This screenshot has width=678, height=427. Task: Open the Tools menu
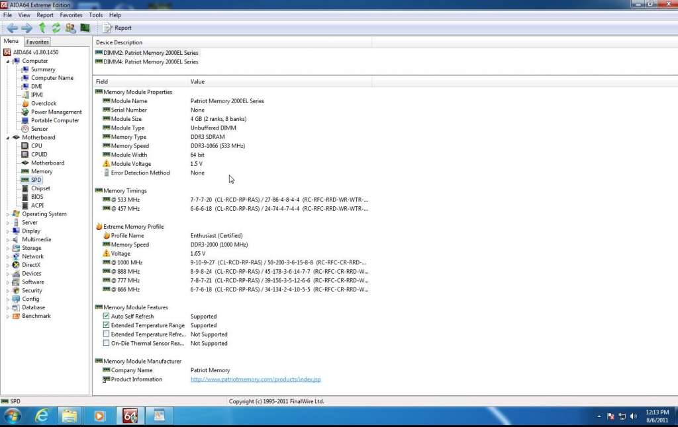tap(95, 15)
